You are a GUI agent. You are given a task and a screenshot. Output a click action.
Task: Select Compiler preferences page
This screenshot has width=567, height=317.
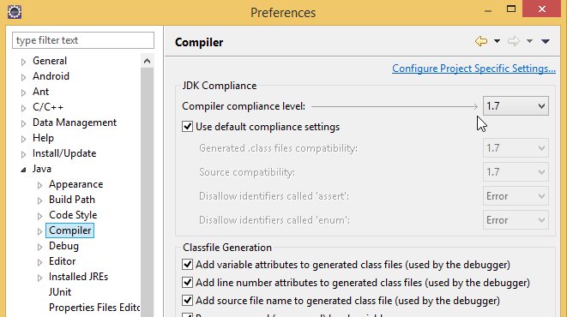[x=69, y=230]
